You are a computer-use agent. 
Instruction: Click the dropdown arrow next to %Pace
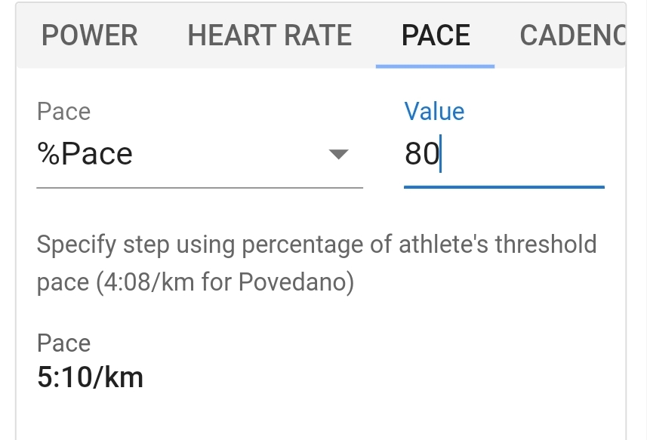[x=339, y=154]
